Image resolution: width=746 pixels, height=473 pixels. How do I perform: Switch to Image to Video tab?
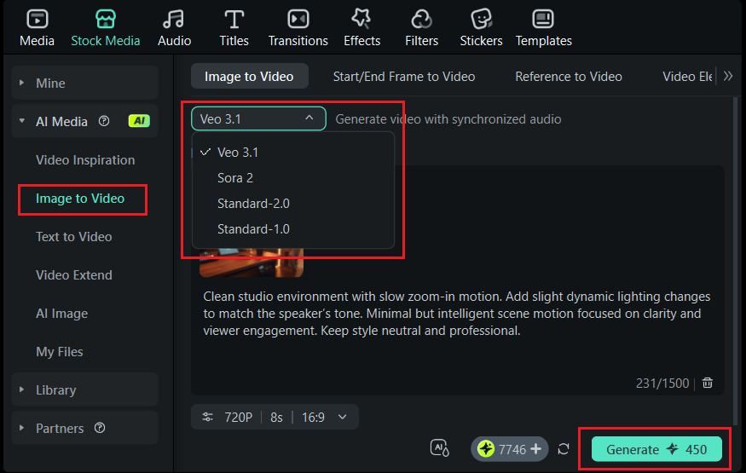(249, 76)
